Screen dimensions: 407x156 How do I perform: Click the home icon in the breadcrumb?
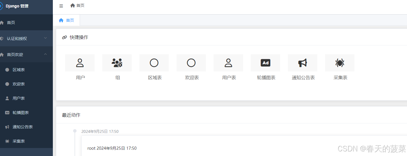(x=73, y=5)
